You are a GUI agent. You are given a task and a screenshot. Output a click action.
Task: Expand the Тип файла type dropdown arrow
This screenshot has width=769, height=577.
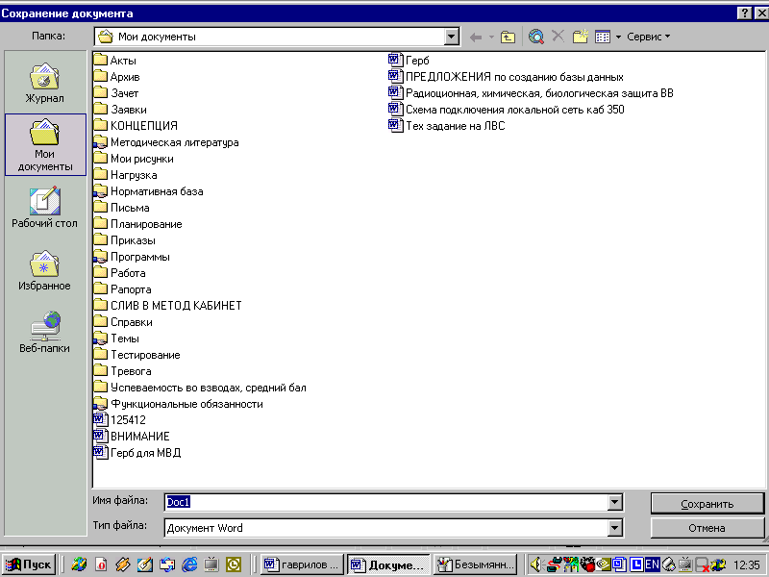pos(614,528)
